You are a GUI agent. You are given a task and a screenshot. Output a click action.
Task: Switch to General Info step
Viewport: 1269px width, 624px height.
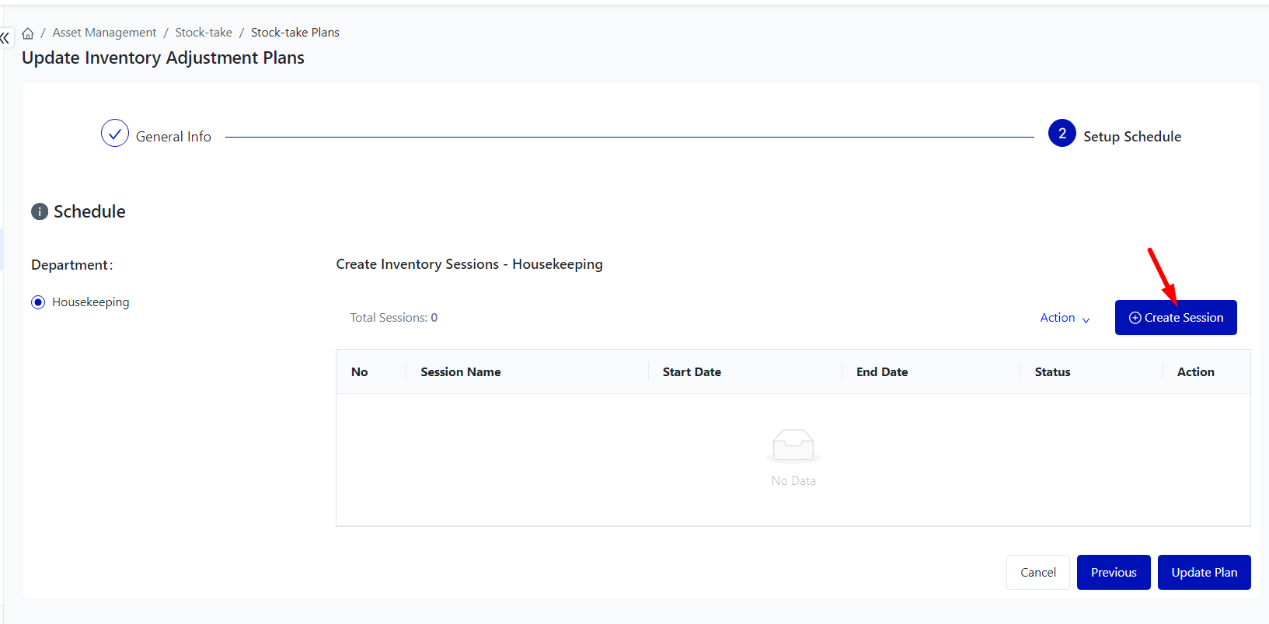tap(173, 137)
